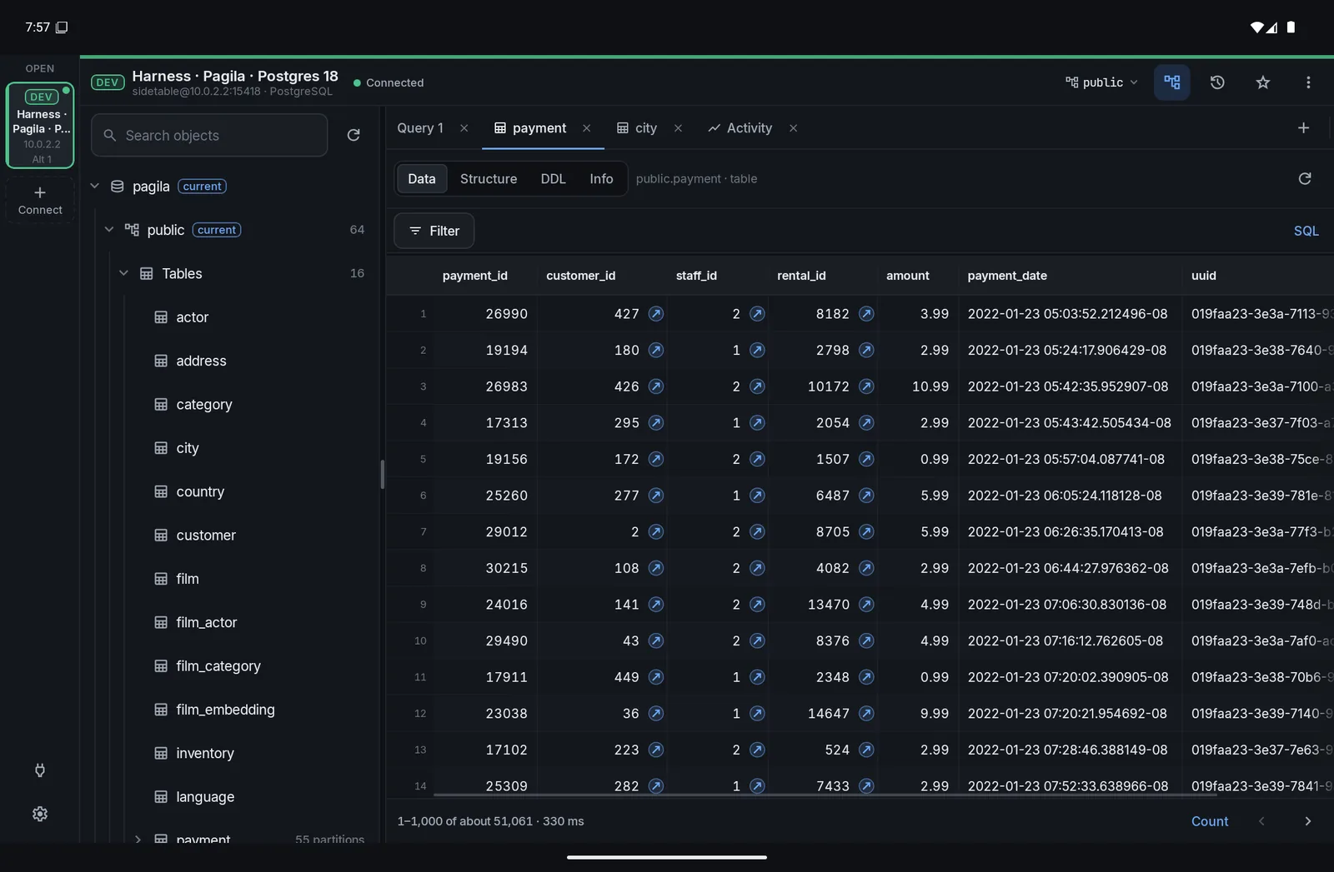
Task: Show the DDL view
Action: click(x=553, y=179)
